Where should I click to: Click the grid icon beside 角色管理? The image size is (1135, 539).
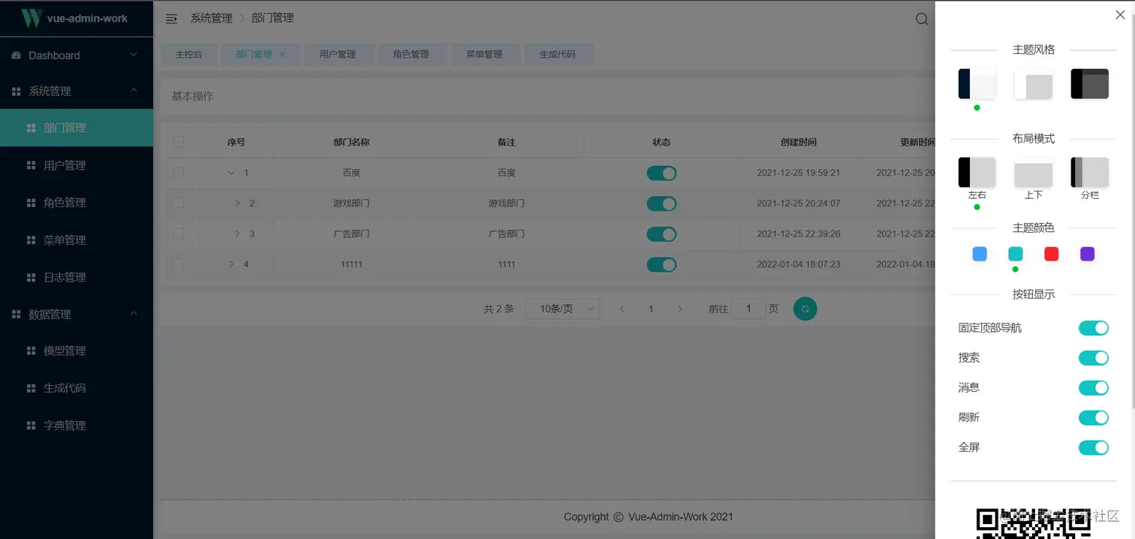32,203
